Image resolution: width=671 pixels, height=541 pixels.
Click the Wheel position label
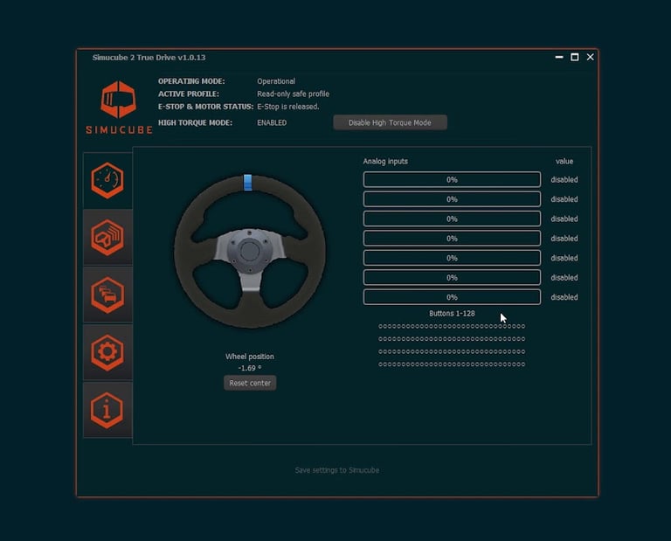tap(250, 357)
